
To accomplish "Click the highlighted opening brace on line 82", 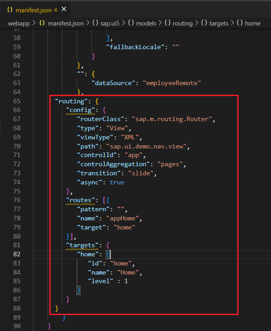I will [108, 255].
